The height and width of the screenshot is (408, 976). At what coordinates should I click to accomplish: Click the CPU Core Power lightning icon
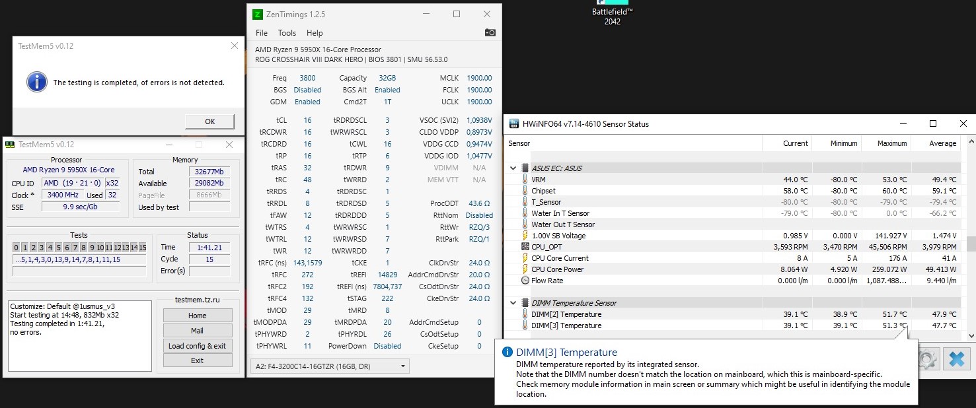tap(525, 269)
